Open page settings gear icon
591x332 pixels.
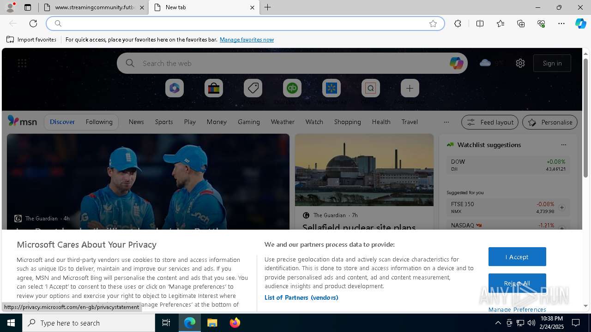pos(520,63)
